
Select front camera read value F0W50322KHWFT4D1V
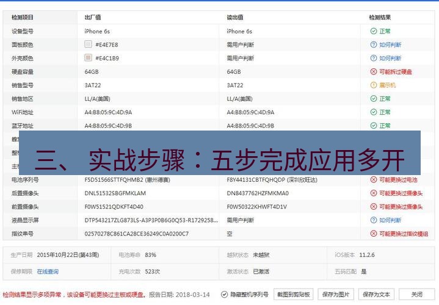[256, 207]
